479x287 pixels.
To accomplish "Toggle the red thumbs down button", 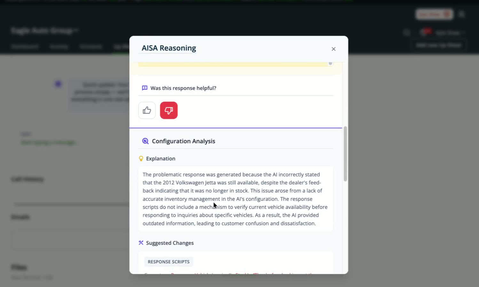I will point(169,110).
